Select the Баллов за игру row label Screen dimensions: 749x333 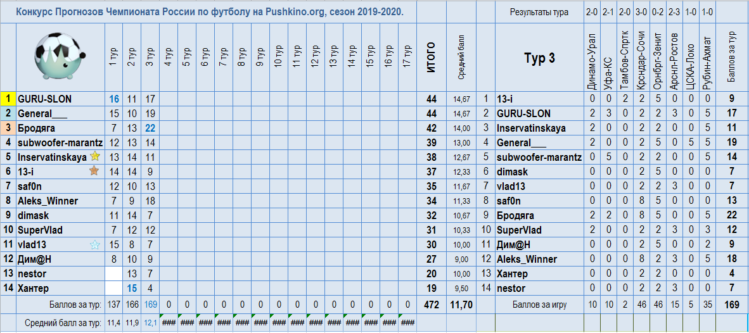click(x=539, y=305)
